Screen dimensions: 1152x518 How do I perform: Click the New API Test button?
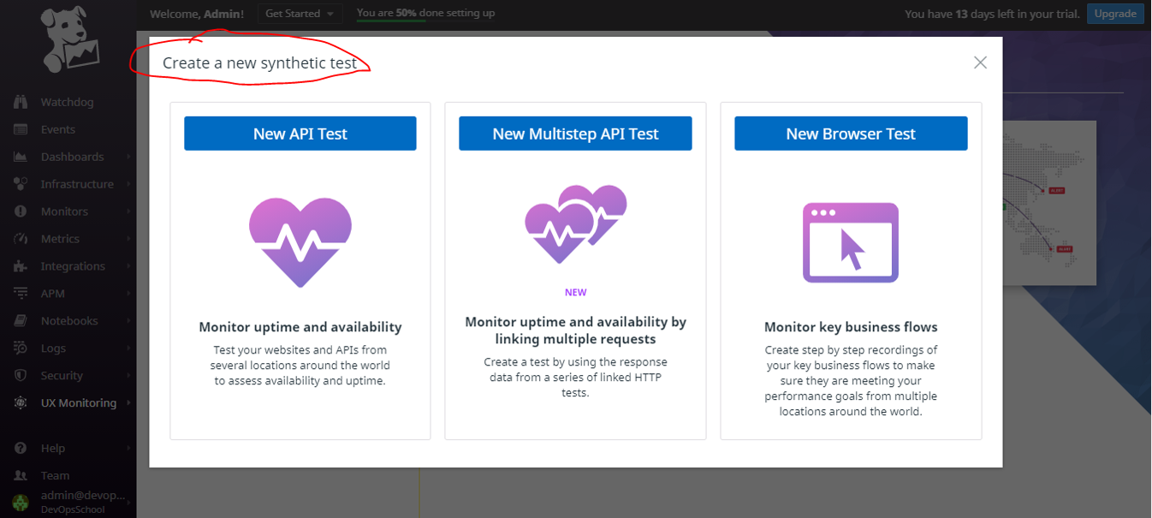[x=300, y=134]
